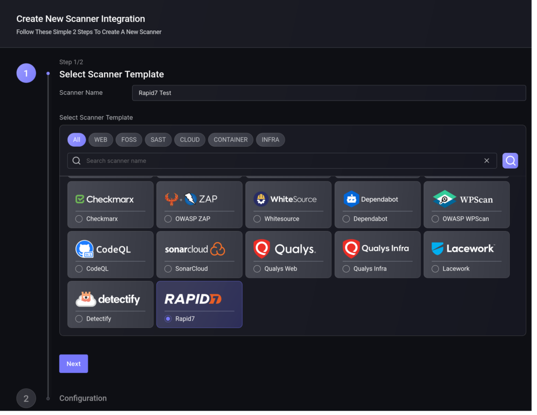Click the OWASP ZAP logo
Image resolution: width=537 pixels, height=415 pixels.
pyautogui.click(x=191, y=199)
